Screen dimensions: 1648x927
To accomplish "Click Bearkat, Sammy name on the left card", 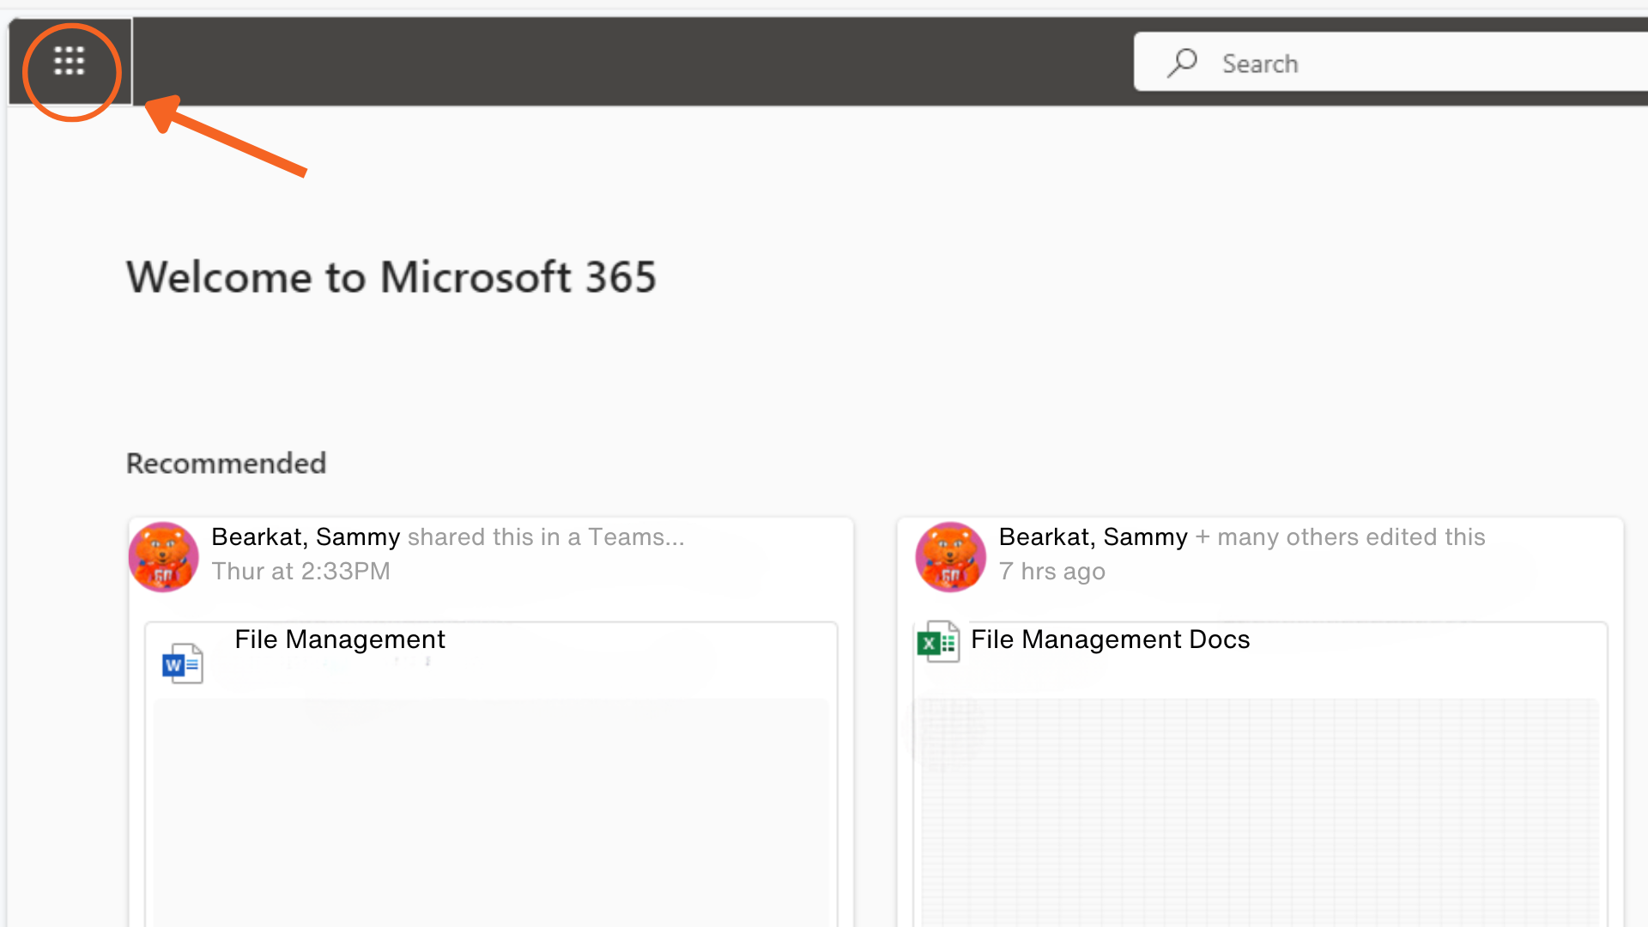I will [x=306, y=536].
